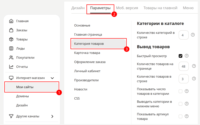Enable Показывать артикул товара checkbox
The width and height of the screenshot is (200, 125).
(181, 116)
